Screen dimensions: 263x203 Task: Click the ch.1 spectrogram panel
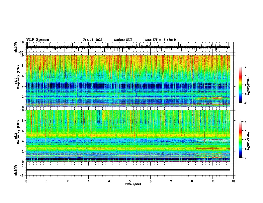tap(128, 81)
